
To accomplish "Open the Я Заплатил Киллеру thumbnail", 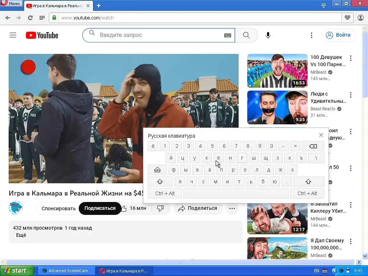I will click(x=277, y=218).
